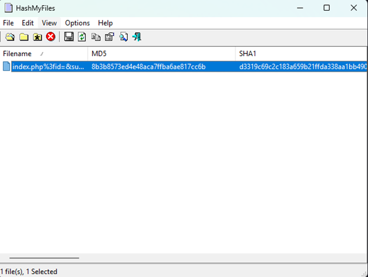Click the HashMyFiles title bar app icon
Image resolution: width=368 pixels, height=277 pixels.
pyautogui.click(x=8, y=8)
